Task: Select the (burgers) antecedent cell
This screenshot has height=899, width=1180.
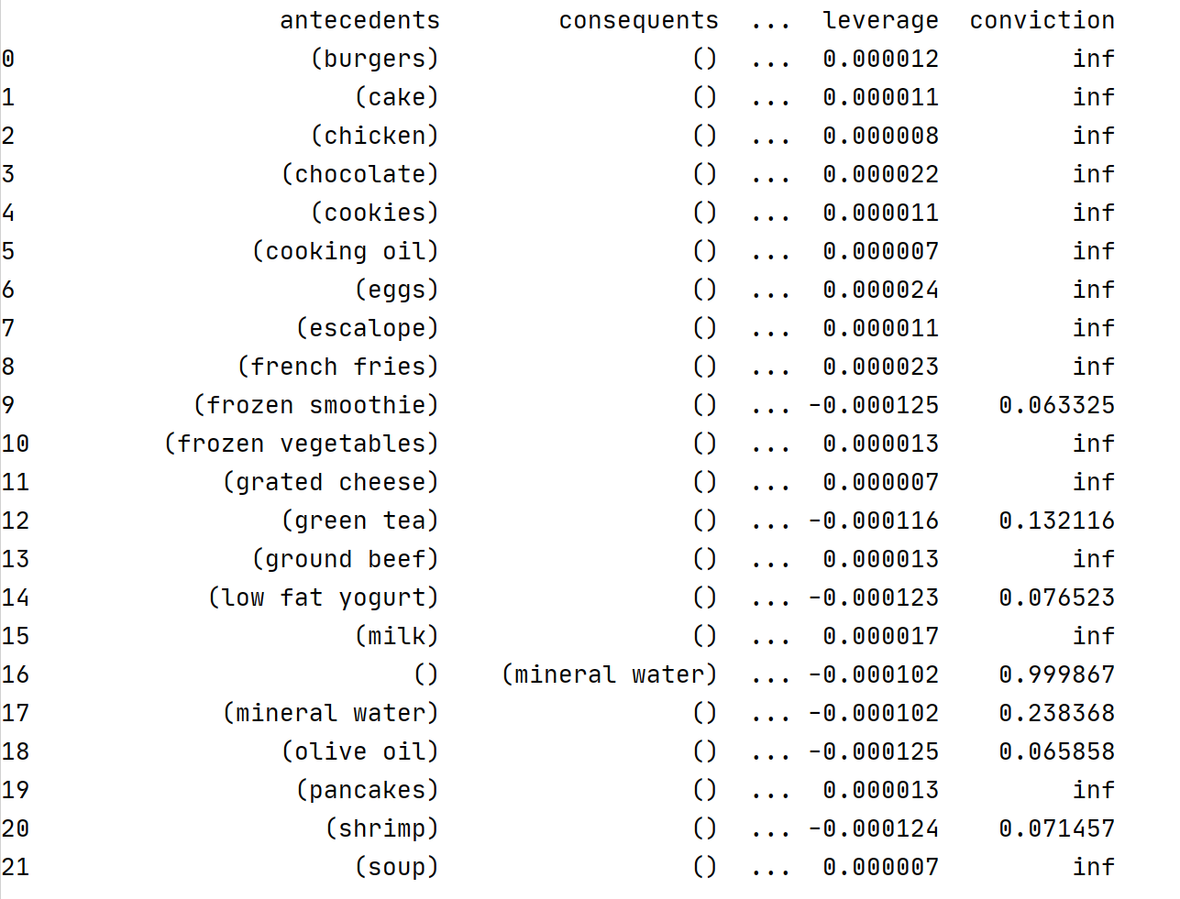Action: pyautogui.click(x=374, y=59)
